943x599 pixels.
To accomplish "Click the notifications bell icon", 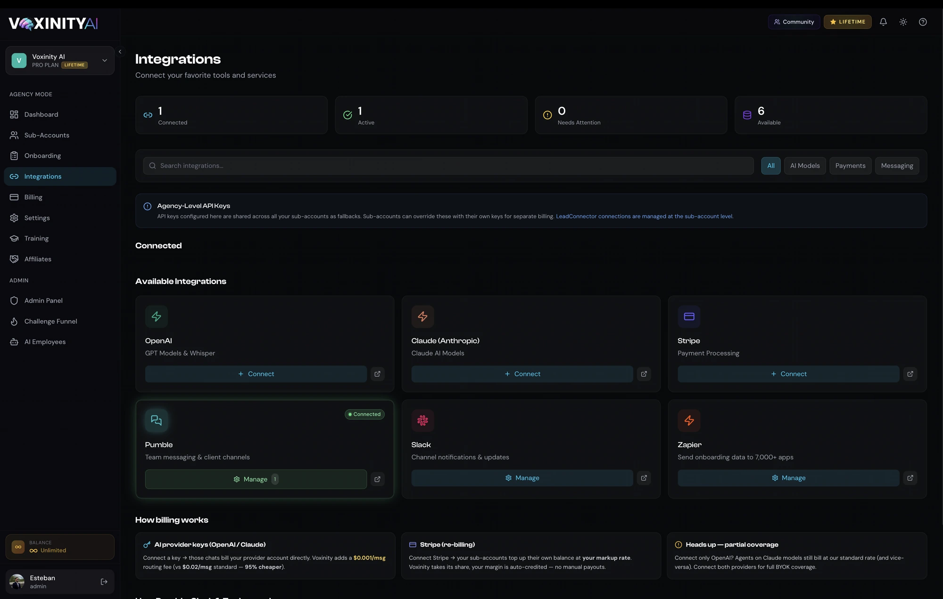I will pos(883,22).
